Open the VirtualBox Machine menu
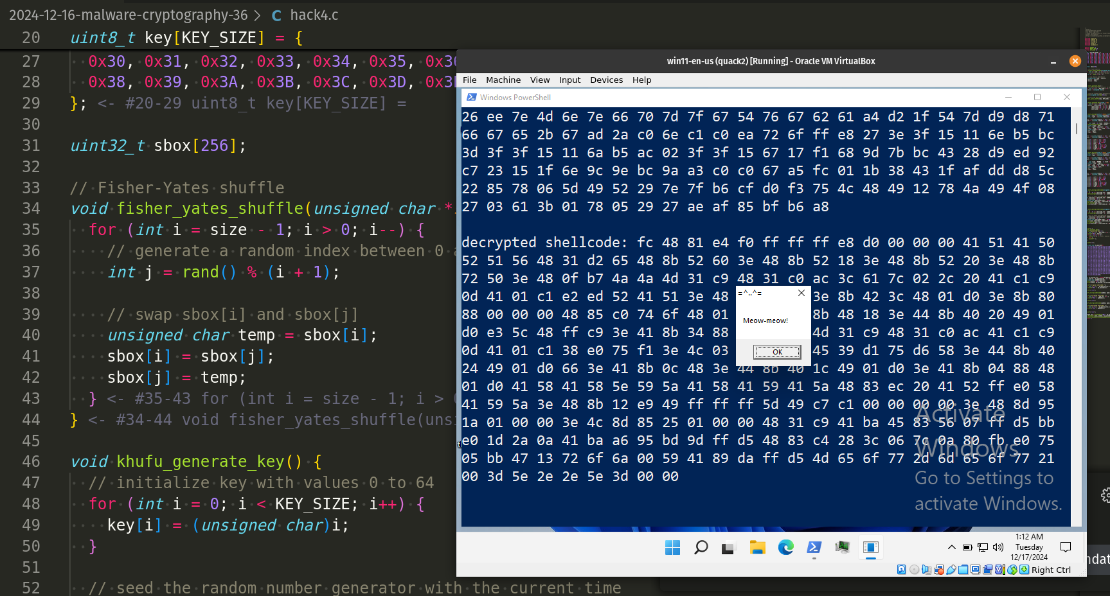Screen dimensions: 1110x596 (x=503, y=80)
